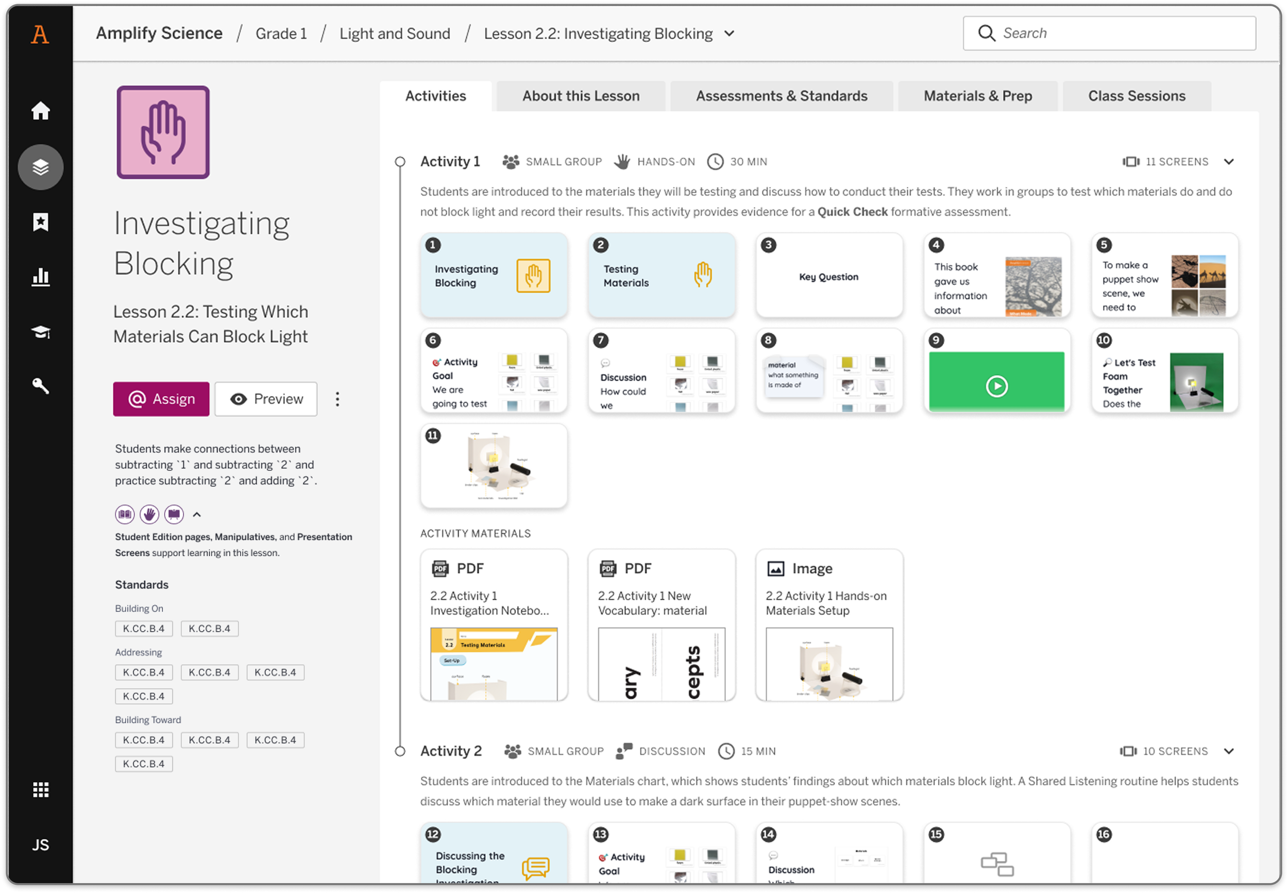
Task: Collapse the Activity 1 screens list
Action: (x=1229, y=162)
